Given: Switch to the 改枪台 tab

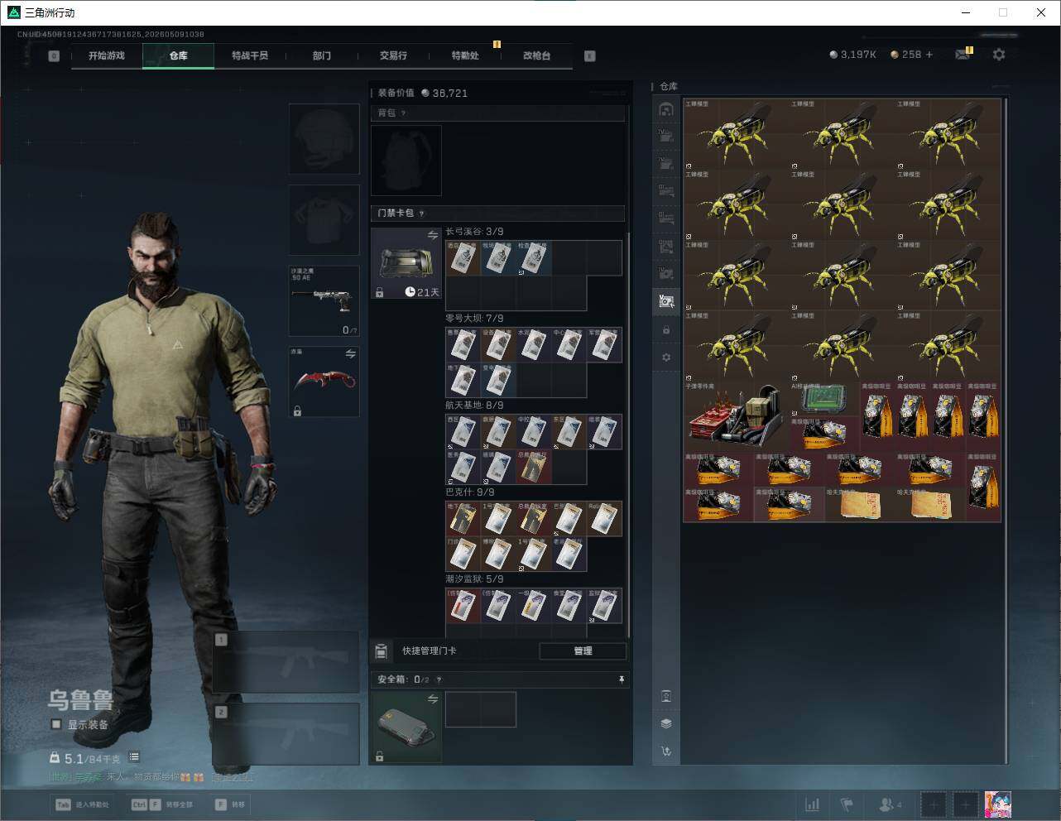Looking at the screenshot, I should pos(536,55).
